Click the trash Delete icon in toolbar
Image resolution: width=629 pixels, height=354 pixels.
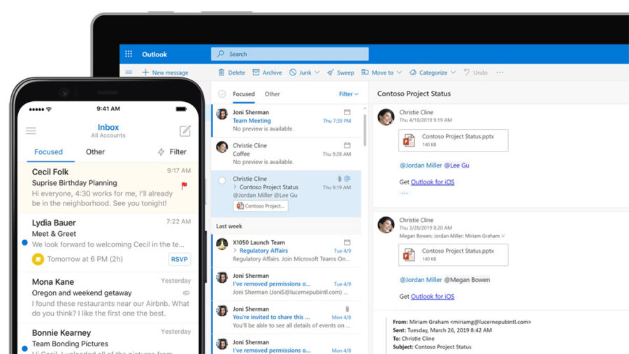[x=221, y=72]
